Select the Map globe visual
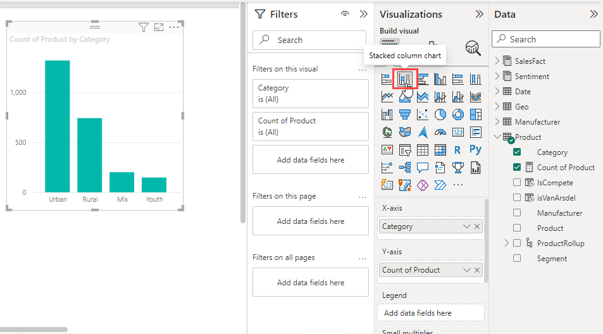Viewport: 603px width, 334px height. click(387, 132)
